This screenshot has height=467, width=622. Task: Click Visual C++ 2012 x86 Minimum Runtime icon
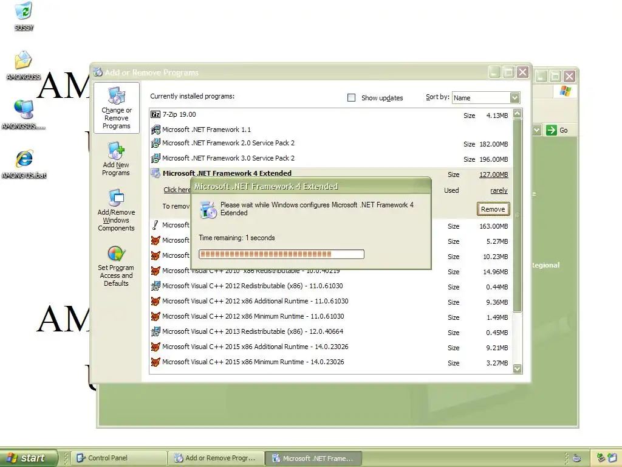click(x=155, y=316)
